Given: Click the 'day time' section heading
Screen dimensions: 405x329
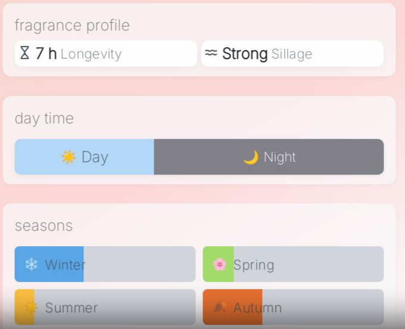Looking at the screenshot, I should [x=44, y=118].
